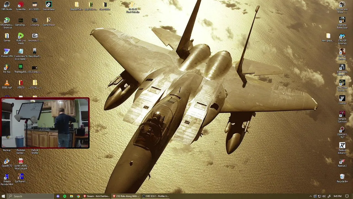Switch to Ride-Along With taskbar window

tap(126, 196)
